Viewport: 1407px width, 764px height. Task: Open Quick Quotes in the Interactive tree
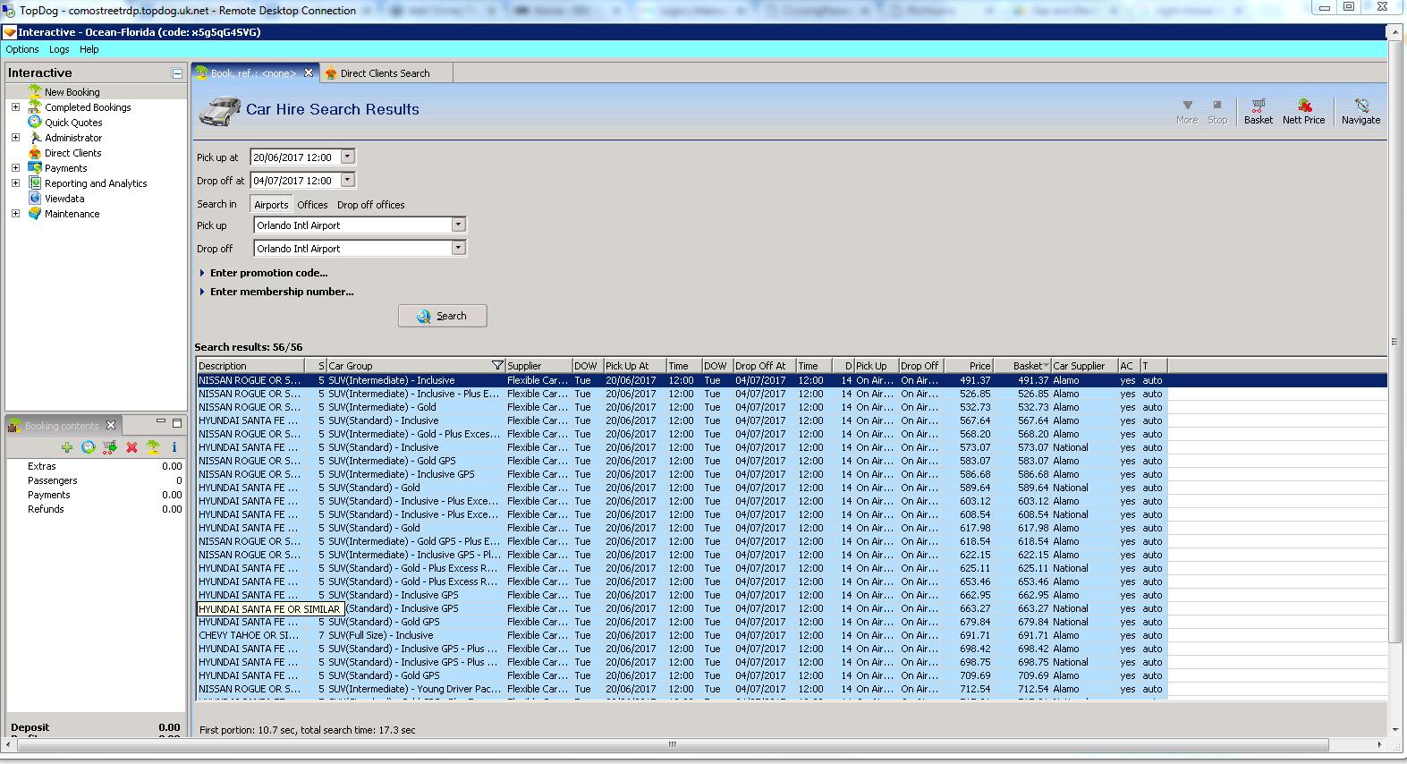click(x=73, y=123)
